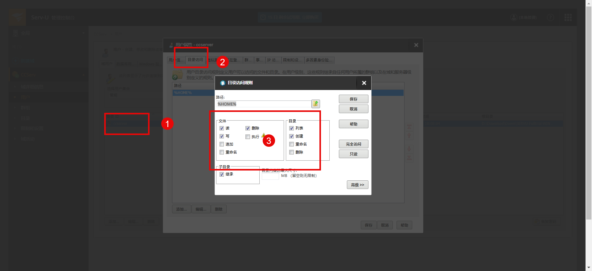Click 删除 button below the path list

point(219,209)
